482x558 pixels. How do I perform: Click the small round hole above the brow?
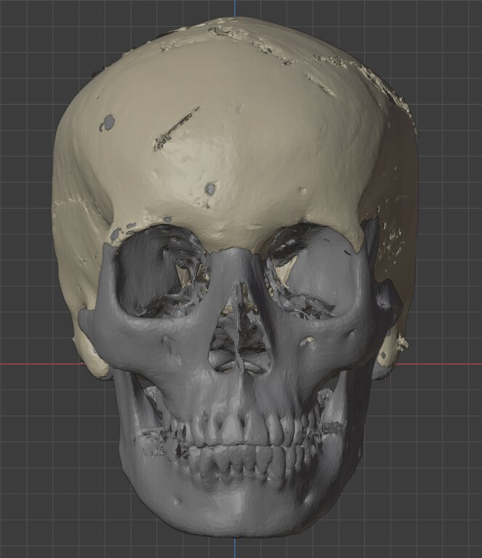tap(210, 189)
